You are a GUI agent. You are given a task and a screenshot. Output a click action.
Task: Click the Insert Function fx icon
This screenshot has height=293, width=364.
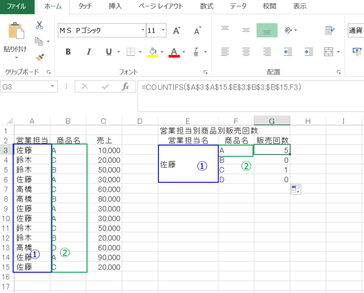[125, 87]
